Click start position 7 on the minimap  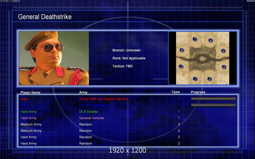coord(195,39)
